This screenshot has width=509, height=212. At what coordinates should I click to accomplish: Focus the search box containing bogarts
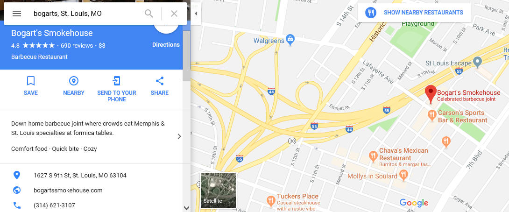tap(86, 14)
